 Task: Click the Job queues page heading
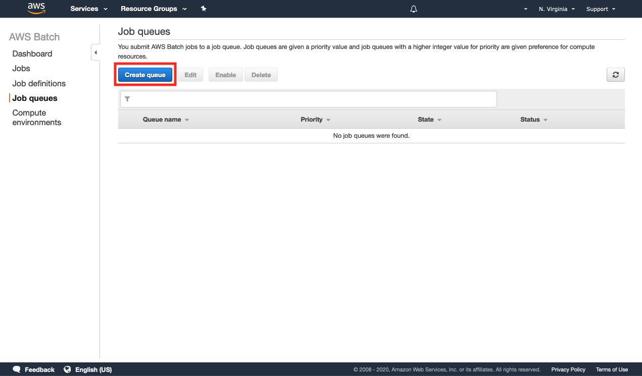[x=144, y=31]
